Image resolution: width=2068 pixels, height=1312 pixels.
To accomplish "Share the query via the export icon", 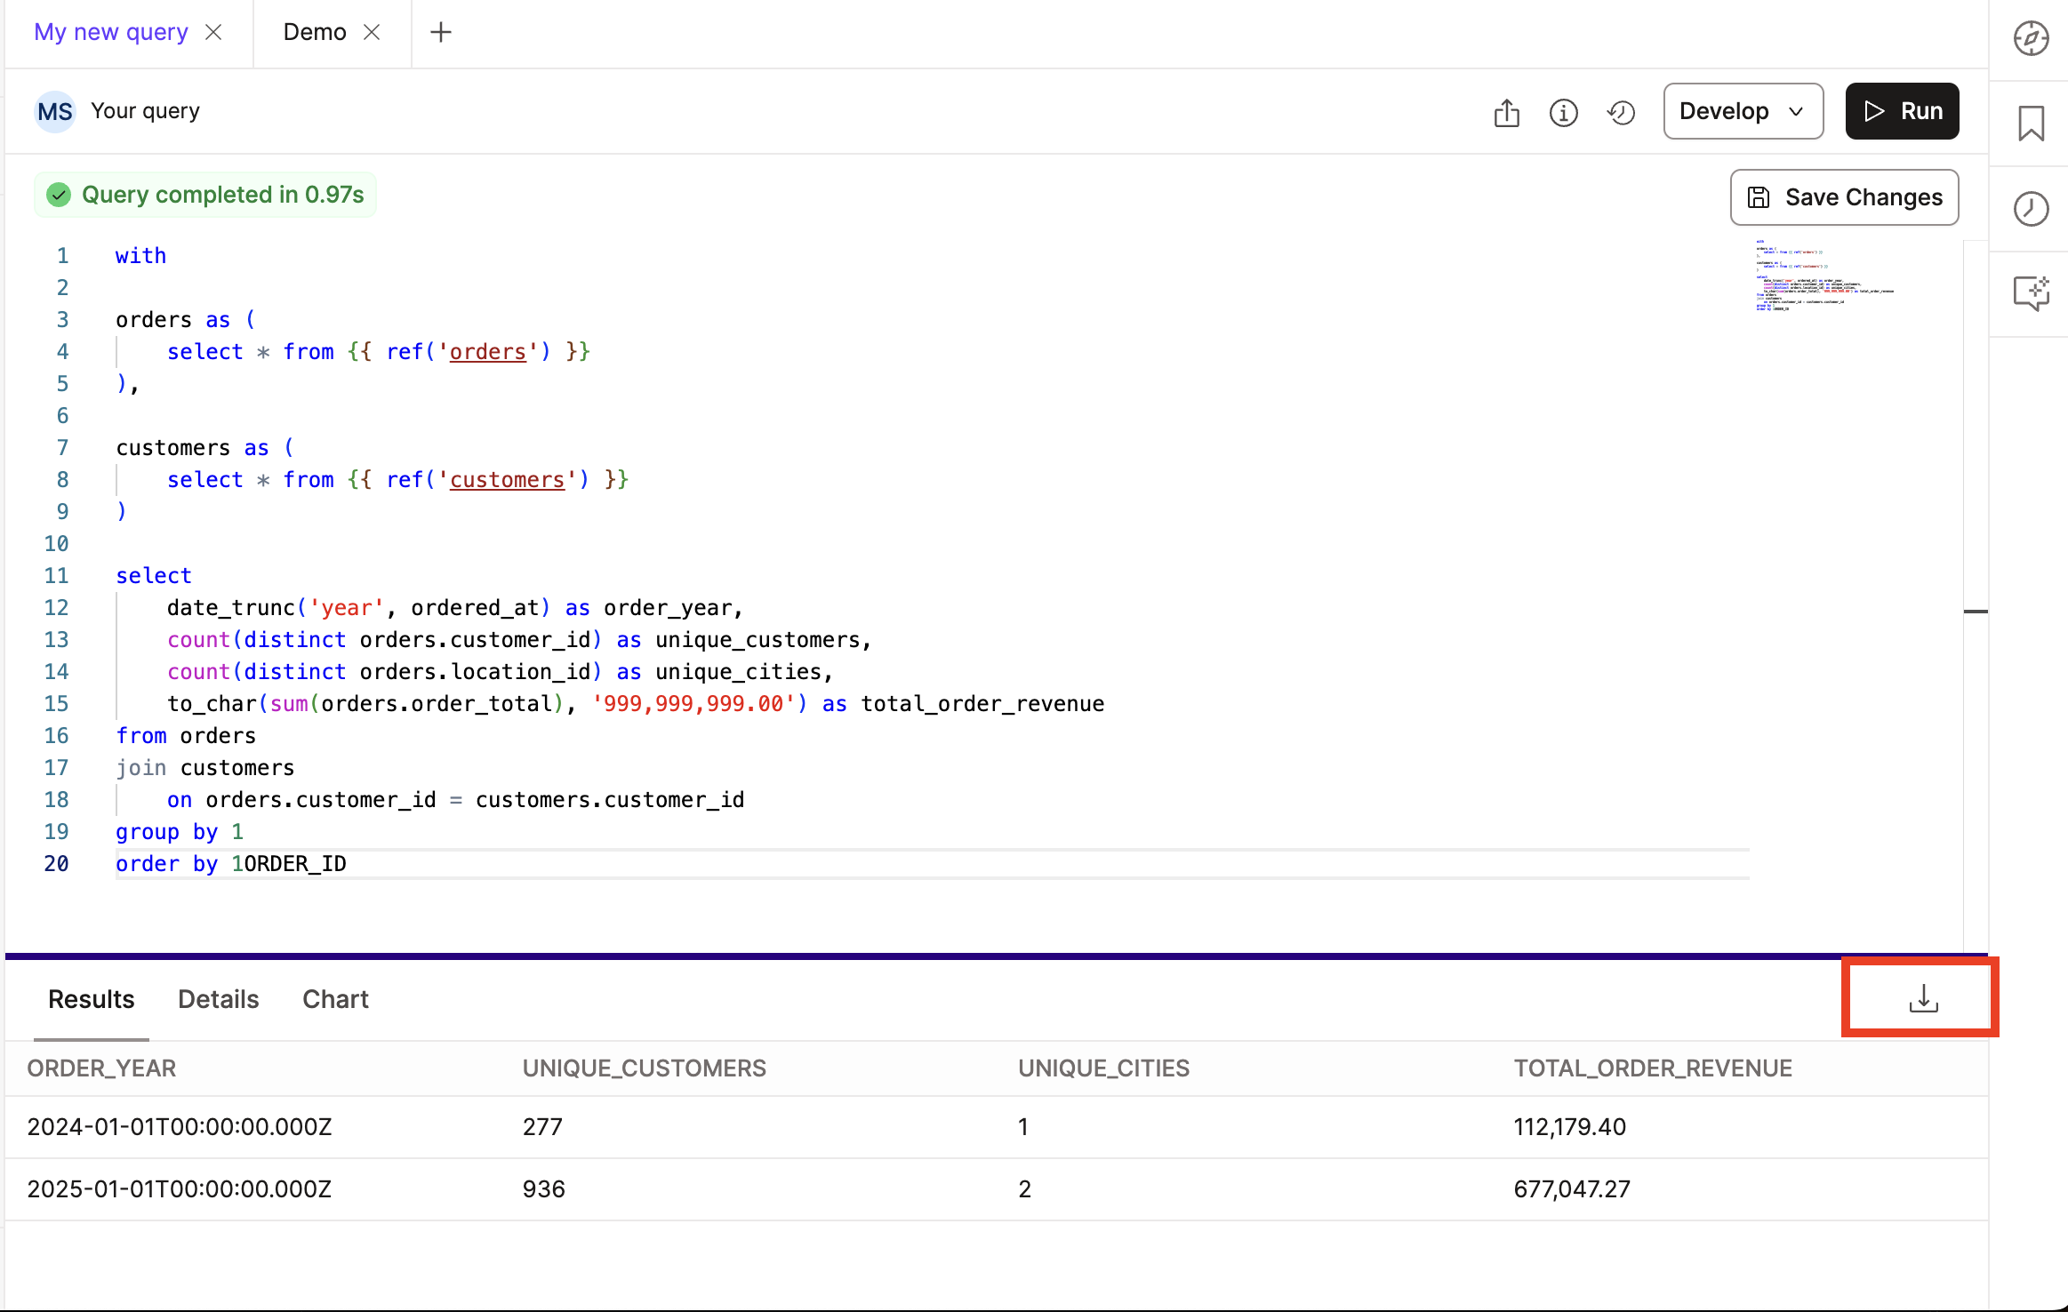I will 1505,112.
